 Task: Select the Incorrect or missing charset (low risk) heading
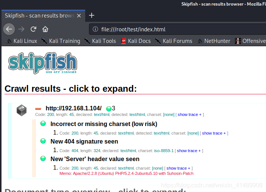click(x=104, y=124)
